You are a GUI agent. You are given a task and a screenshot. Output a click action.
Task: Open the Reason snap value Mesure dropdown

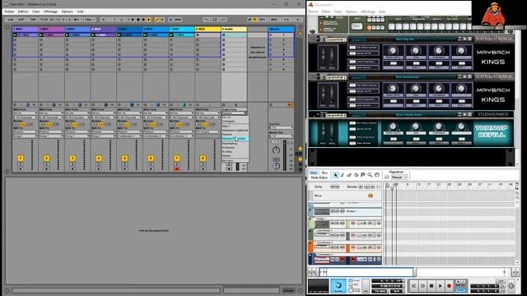(399, 178)
